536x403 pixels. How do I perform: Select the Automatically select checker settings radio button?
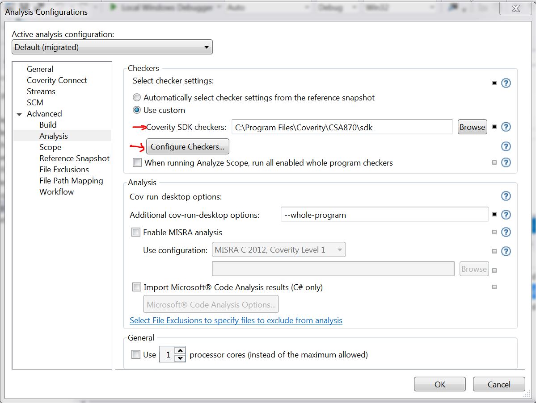pos(137,97)
